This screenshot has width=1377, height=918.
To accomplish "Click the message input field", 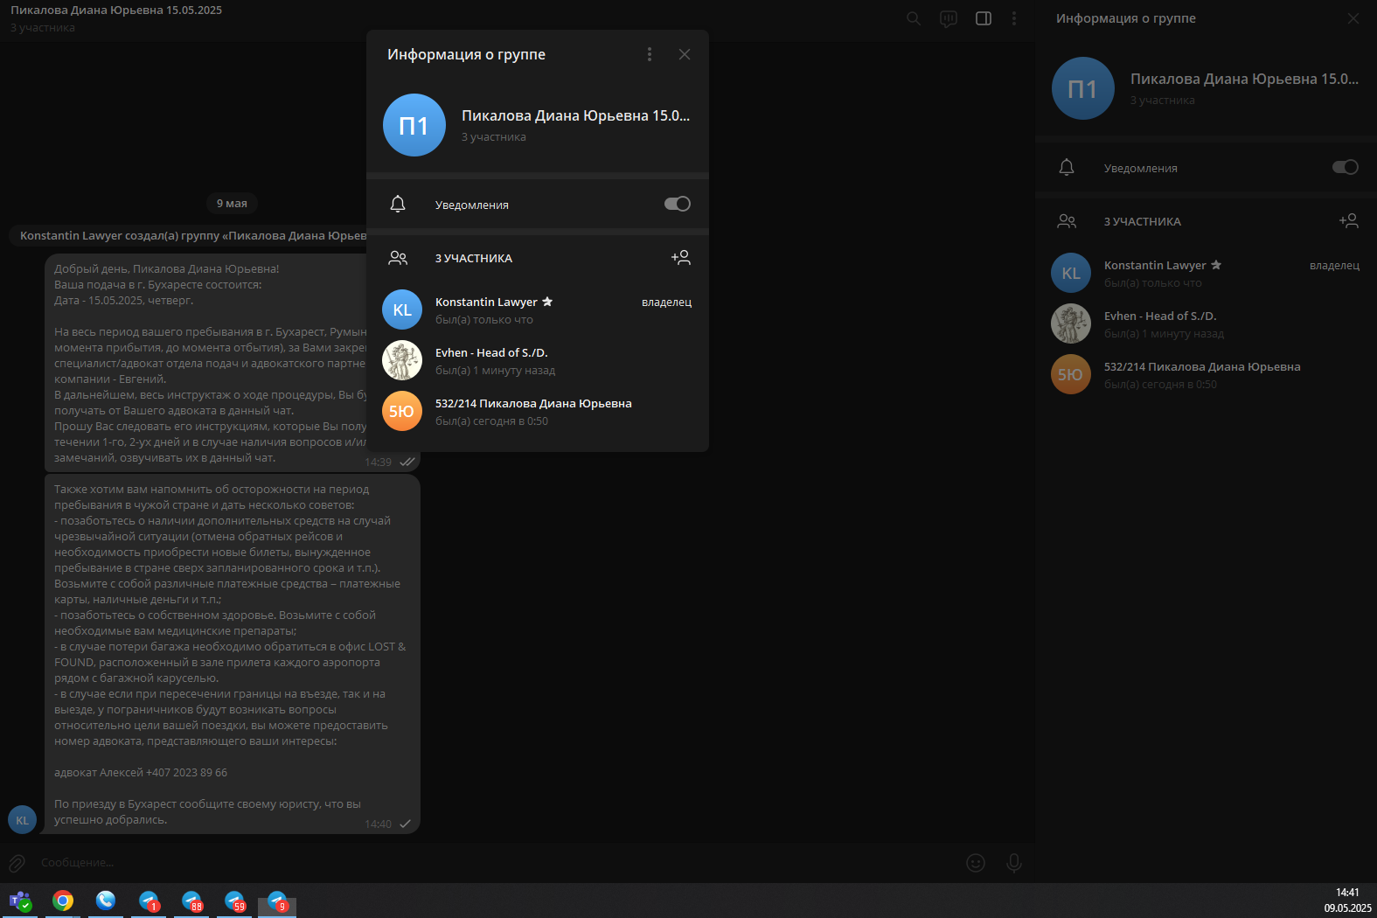I will 494,863.
